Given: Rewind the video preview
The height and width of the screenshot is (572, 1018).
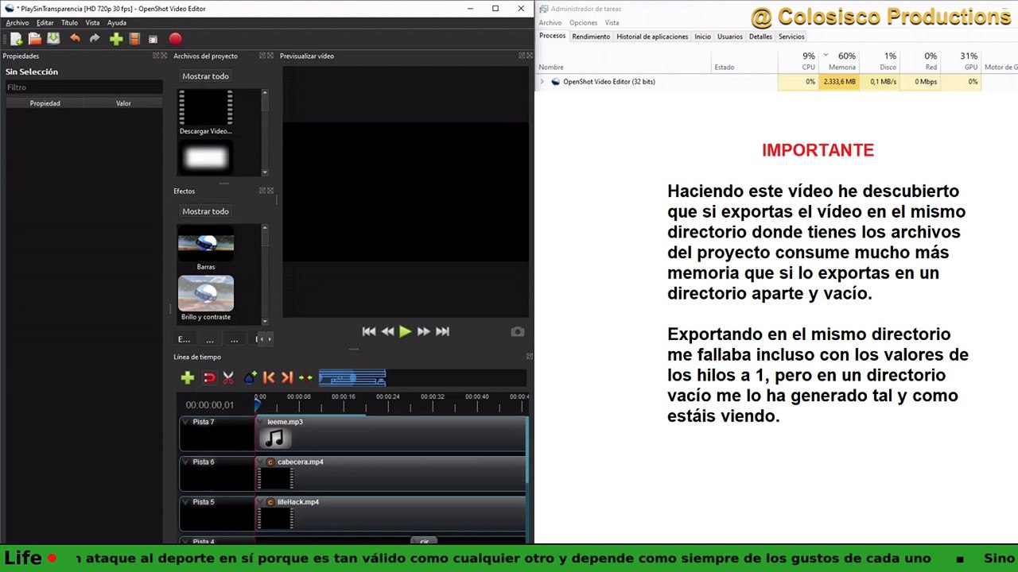Looking at the screenshot, I should (x=387, y=331).
